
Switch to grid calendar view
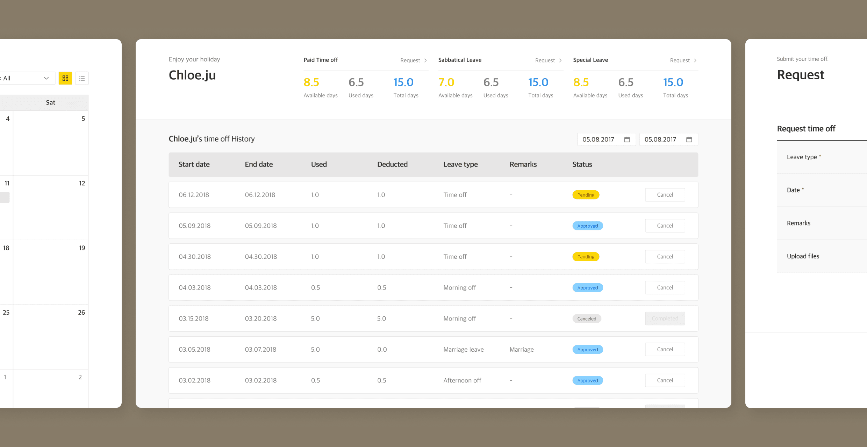click(x=65, y=78)
